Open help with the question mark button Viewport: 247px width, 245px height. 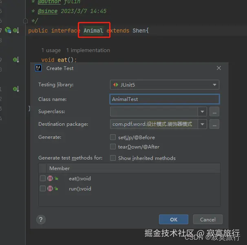(x=41, y=219)
